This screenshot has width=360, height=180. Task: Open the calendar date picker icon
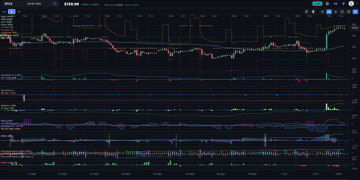(55, 4)
